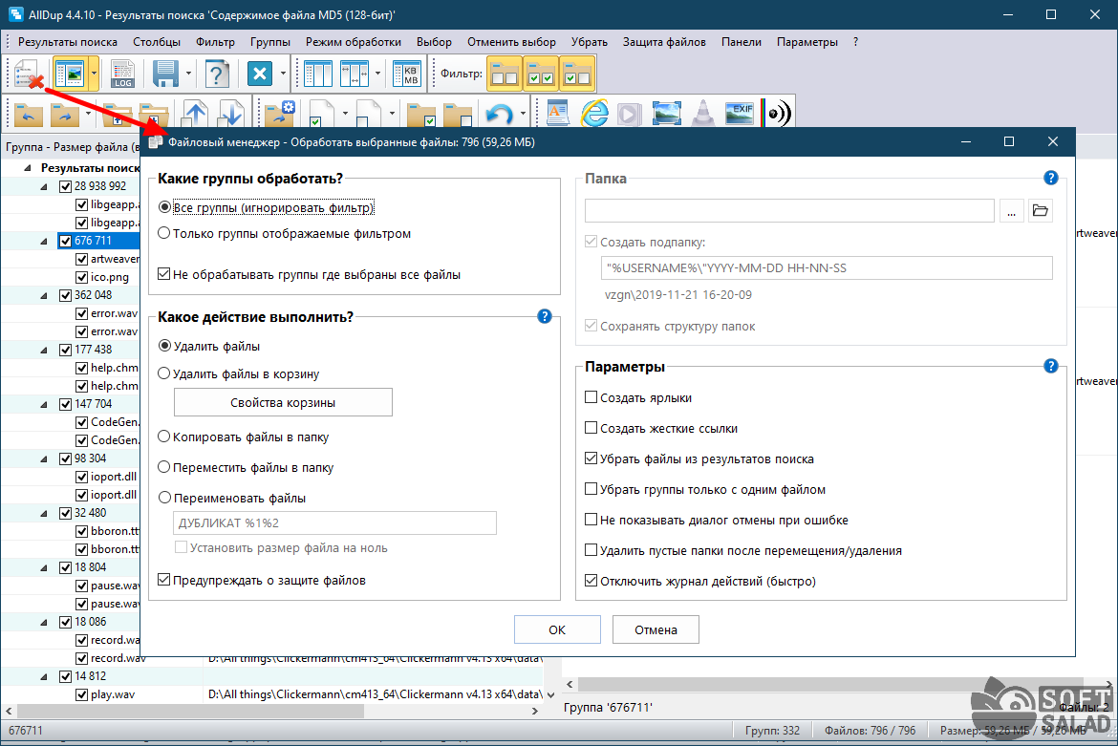Open the 'Защита файлов' menu

(664, 42)
